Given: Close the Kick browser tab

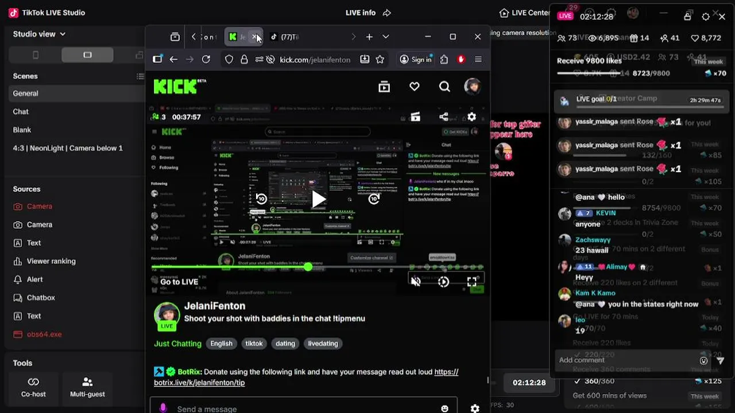Looking at the screenshot, I should tap(255, 37).
